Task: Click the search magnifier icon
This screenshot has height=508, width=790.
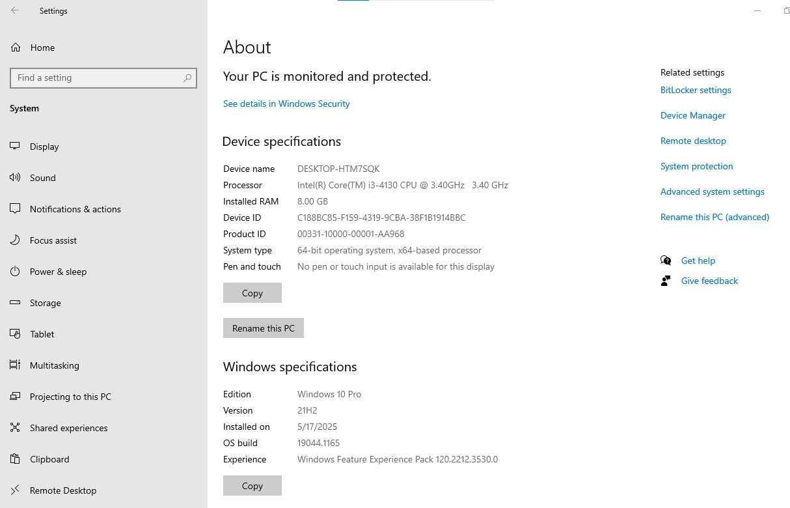Action: coord(187,78)
